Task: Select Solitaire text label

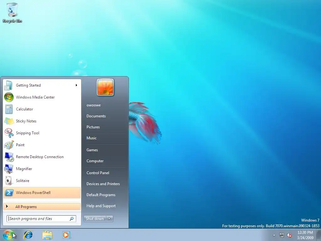Action: pos(23,181)
